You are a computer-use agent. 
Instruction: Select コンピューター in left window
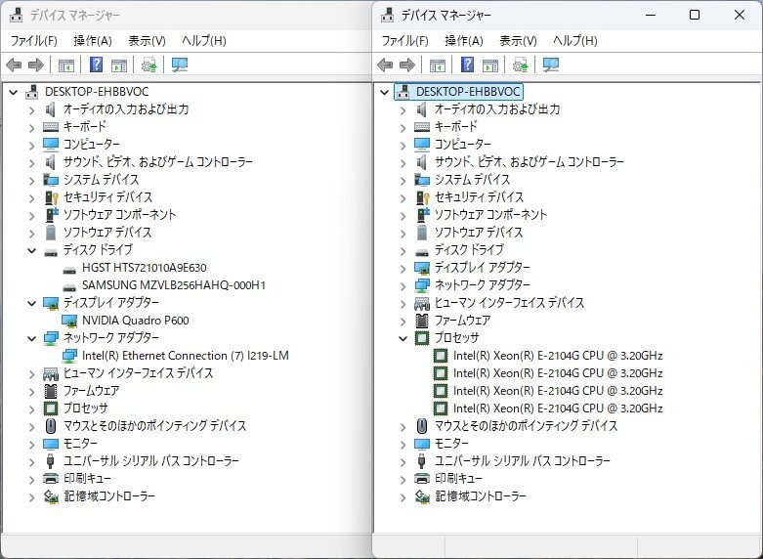92,144
